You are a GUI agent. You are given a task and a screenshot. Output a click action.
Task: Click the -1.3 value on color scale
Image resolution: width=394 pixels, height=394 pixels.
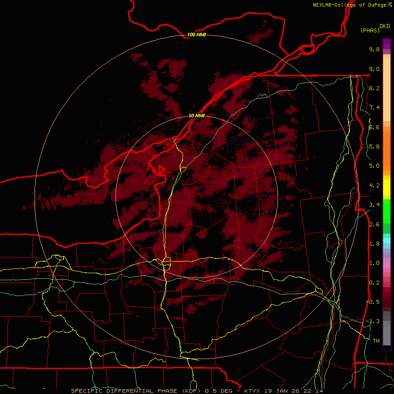click(373, 321)
